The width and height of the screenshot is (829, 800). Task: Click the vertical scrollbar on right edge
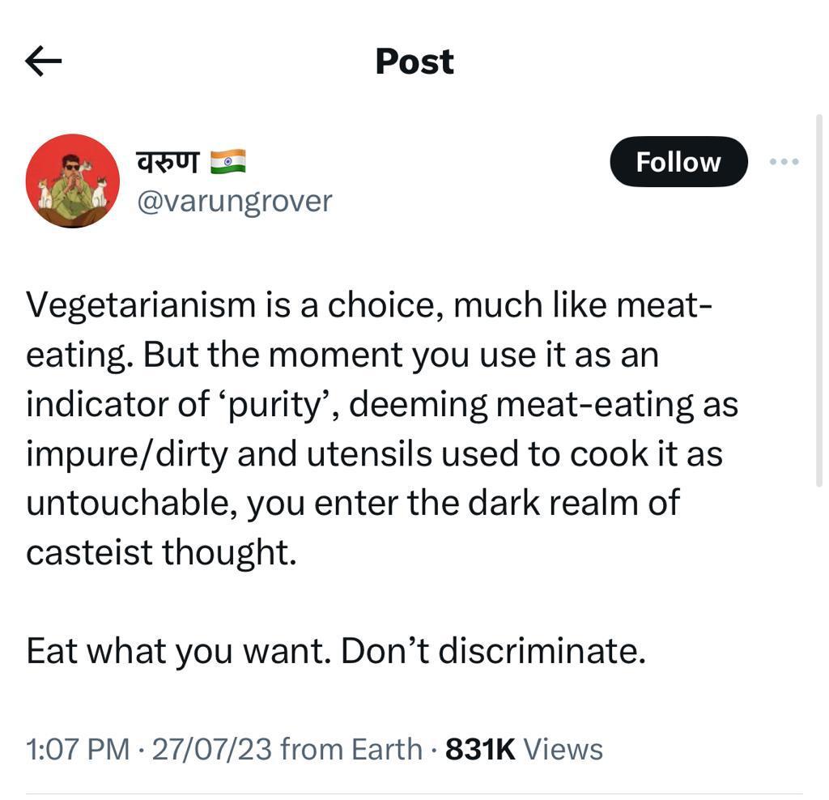(818, 300)
